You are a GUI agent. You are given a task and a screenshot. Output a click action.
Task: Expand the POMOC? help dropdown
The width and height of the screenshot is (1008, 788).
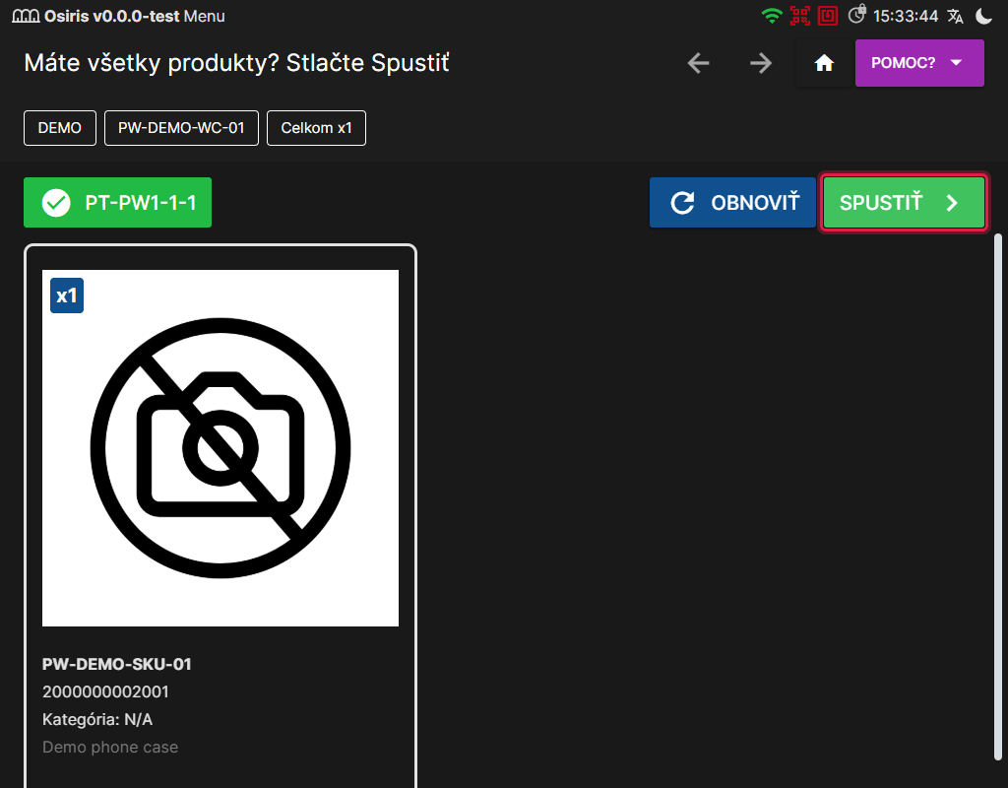[x=919, y=63]
